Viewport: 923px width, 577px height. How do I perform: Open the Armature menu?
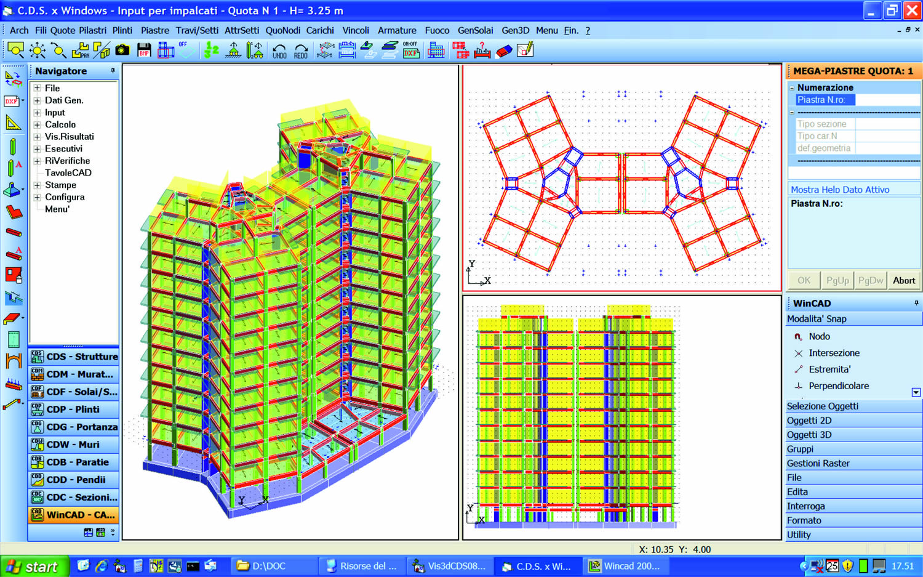point(397,30)
